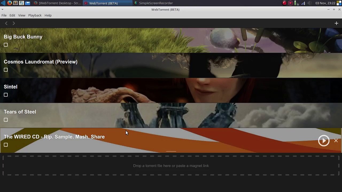Click the drop torrent file area
This screenshot has width=342, height=192.
171,166
